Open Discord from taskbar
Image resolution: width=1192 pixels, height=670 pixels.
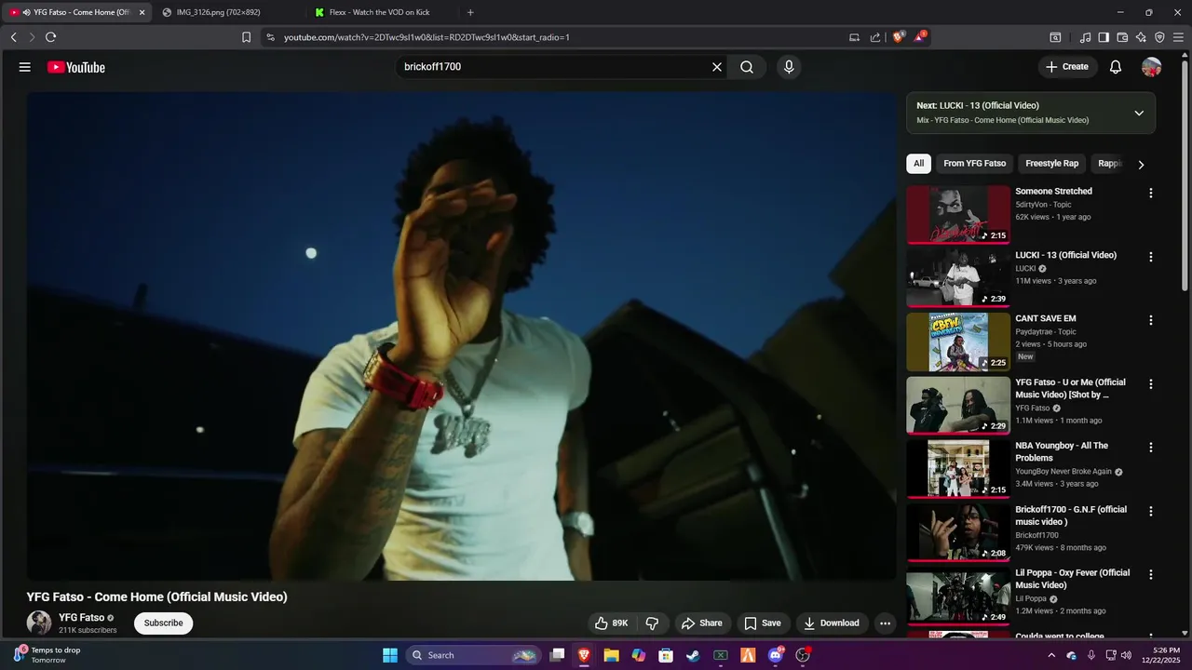coord(775,655)
